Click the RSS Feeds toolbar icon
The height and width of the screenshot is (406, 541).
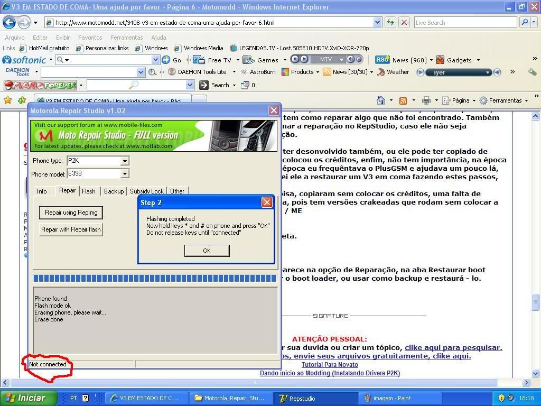[x=403, y=100]
